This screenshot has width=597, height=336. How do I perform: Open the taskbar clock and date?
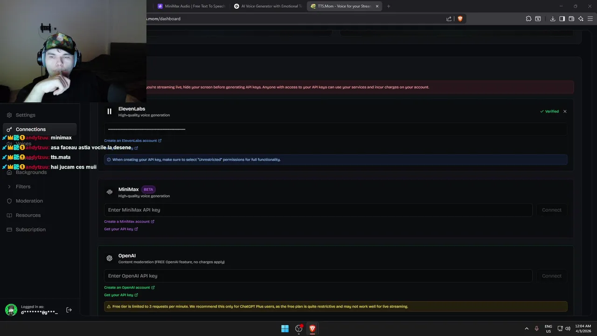click(583, 329)
